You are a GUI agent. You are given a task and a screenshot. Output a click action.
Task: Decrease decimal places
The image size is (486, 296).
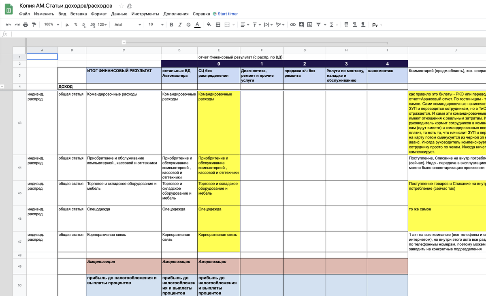(83, 25)
